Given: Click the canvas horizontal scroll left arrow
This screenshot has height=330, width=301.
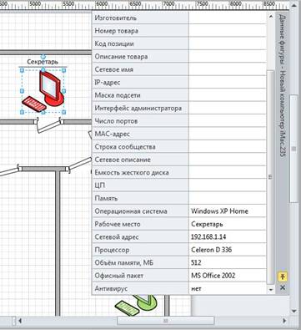Looking at the screenshot, I should (x=20, y=321).
